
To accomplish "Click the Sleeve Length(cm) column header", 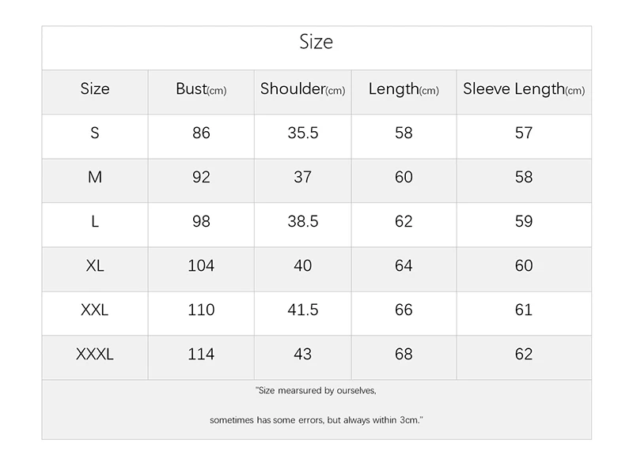I will (x=524, y=89).
